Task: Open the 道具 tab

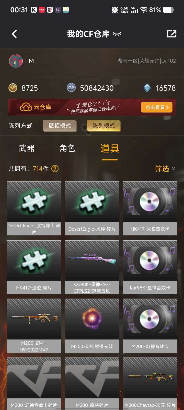Action: pyautogui.click(x=110, y=148)
